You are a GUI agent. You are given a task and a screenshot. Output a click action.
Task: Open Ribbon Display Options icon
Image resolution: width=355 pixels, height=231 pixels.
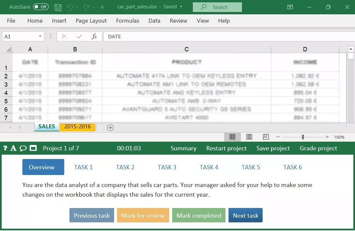290,7
